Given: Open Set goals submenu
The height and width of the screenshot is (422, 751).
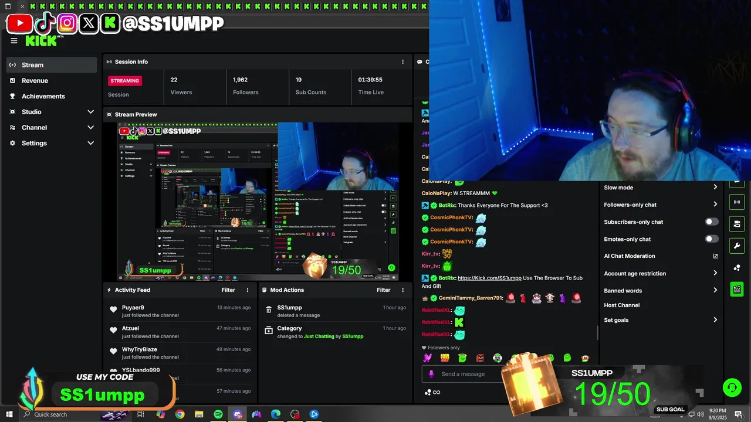Looking at the screenshot, I should [x=661, y=320].
